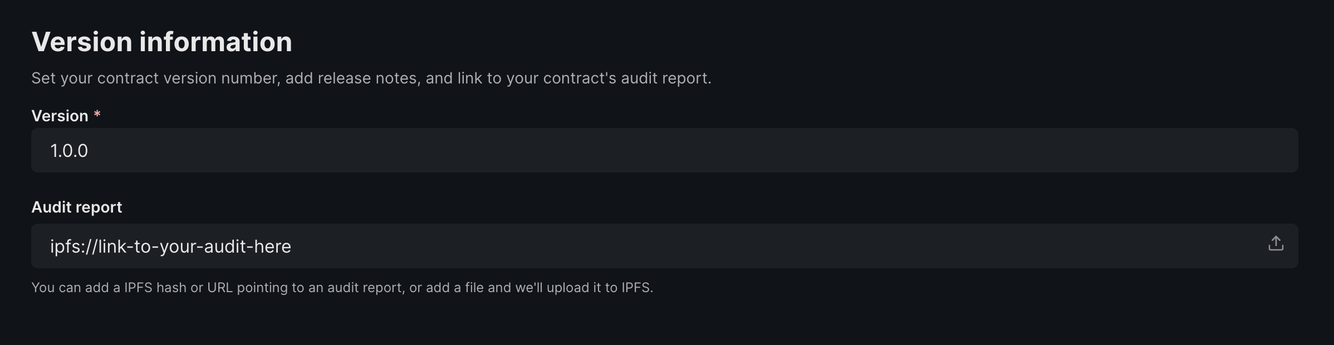Viewport: 1334px width, 345px height.
Task: Click the red required asterisk beside Version
Action: click(97, 114)
